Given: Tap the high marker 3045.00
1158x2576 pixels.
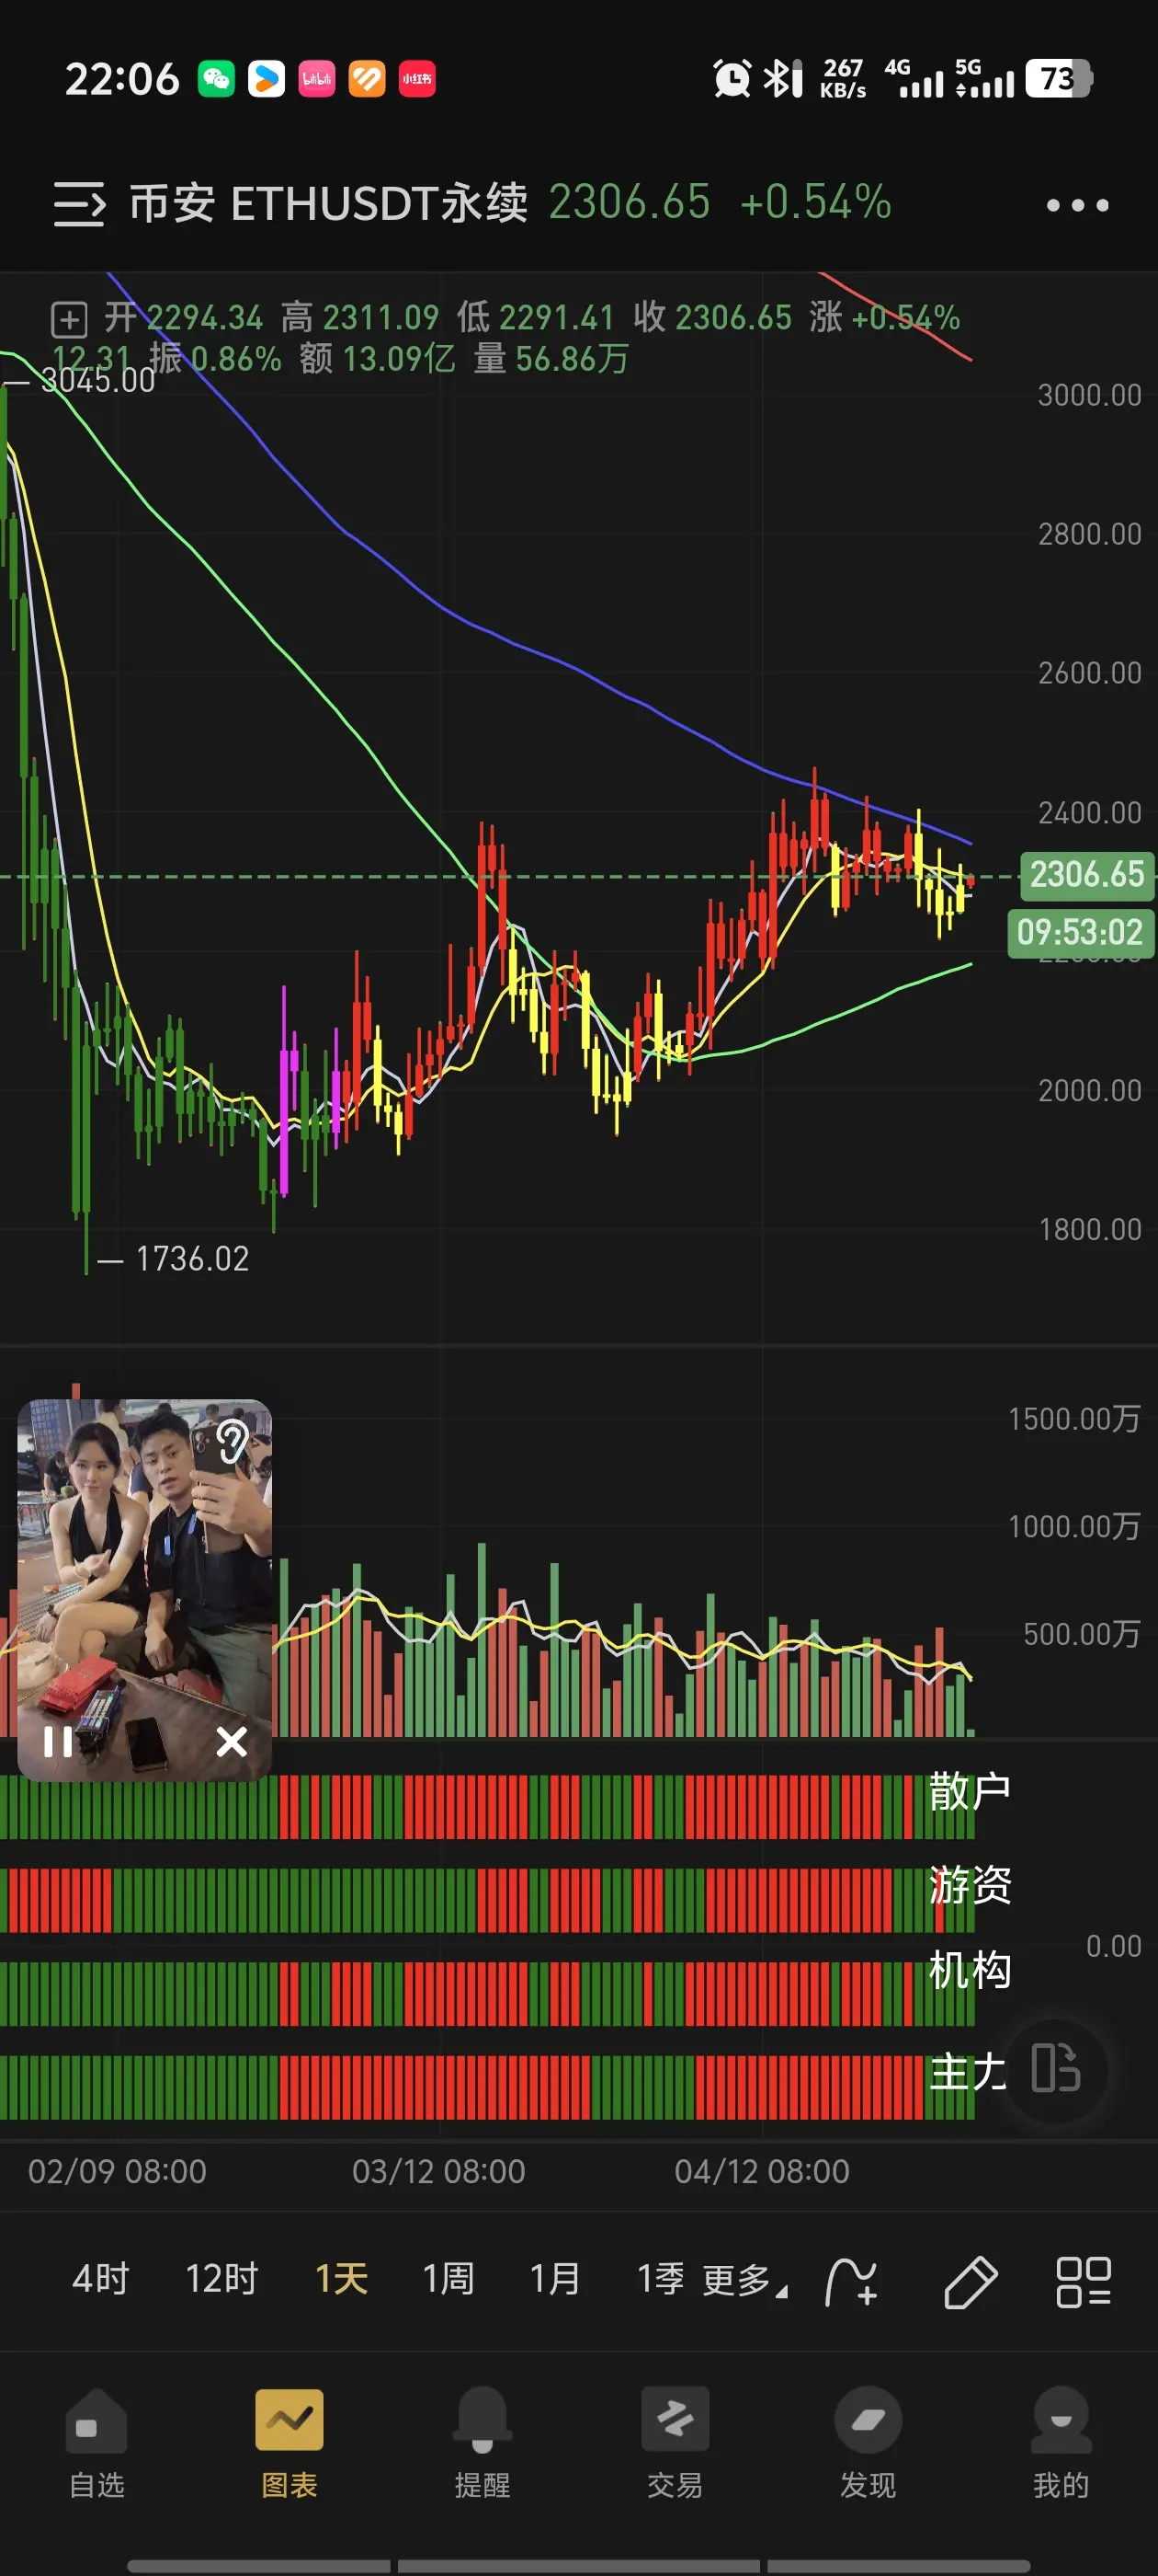Looking at the screenshot, I should click(x=98, y=381).
